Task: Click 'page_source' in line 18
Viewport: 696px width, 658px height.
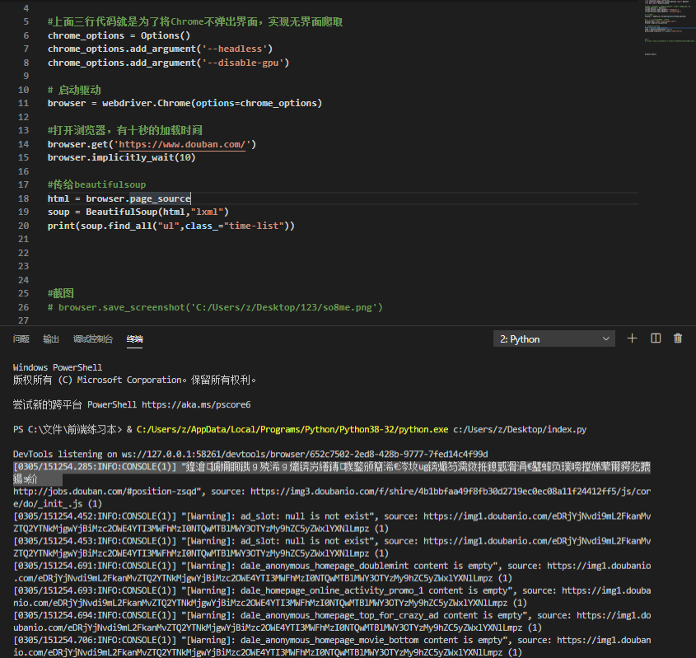Action: pyautogui.click(x=161, y=198)
